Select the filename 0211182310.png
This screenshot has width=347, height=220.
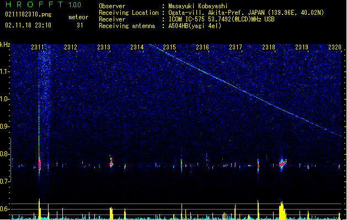(x=28, y=14)
